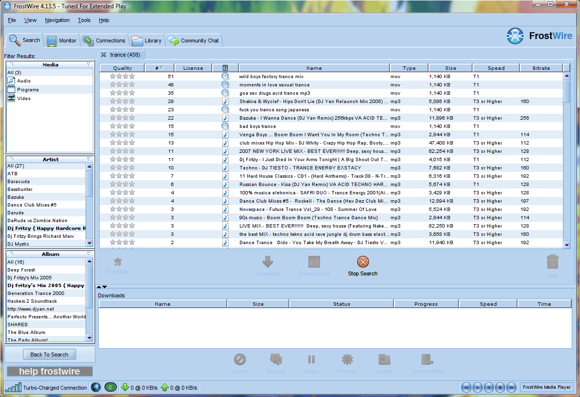580x397 pixels.
Task: Open the File menu
Action: [12, 20]
